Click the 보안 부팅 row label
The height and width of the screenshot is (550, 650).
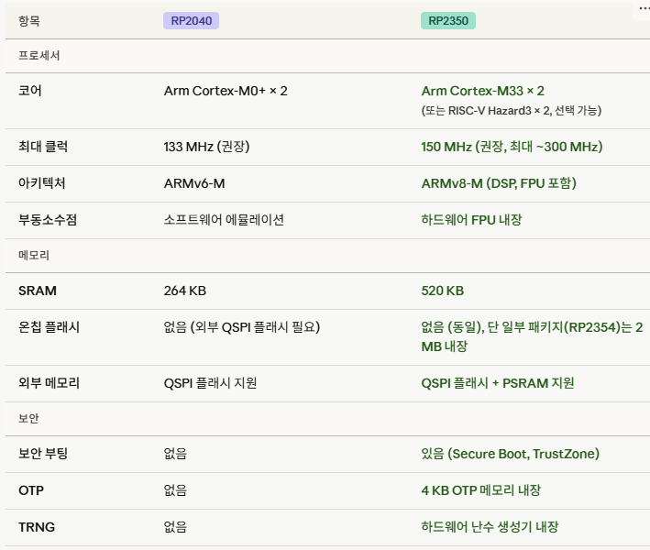(x=43, y=454)
